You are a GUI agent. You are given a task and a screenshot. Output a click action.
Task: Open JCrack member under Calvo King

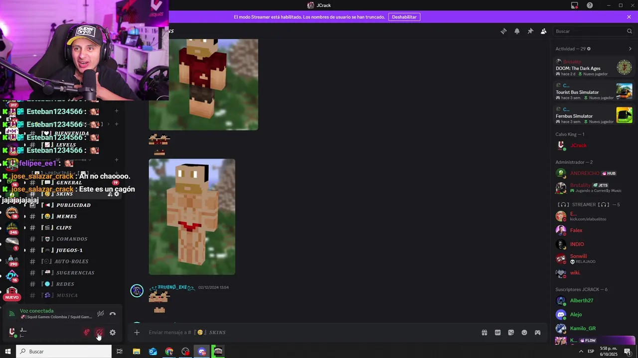[x=594, y=146]
